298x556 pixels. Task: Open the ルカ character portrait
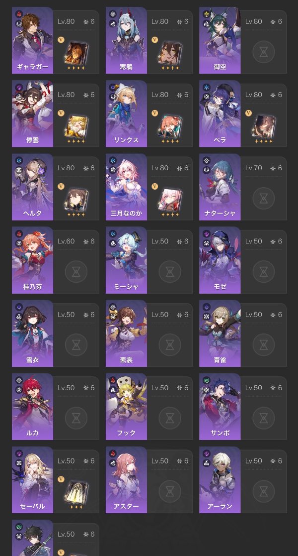tap(33, 407)
